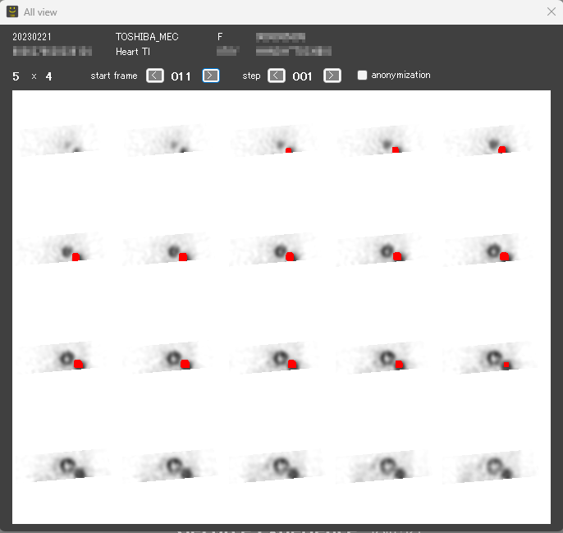The height and width of the screenshot is (533, 563).
Task: Click the start frame previous arrow button
Action: pos(155,76)
